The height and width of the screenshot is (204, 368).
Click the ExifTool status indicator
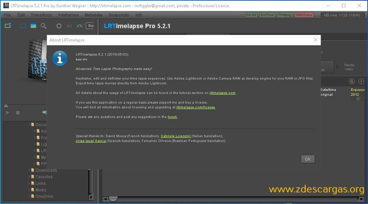click(267, 15)
